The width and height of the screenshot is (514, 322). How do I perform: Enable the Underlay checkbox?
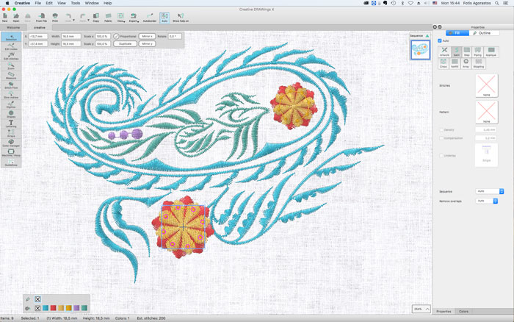(441, 155)
